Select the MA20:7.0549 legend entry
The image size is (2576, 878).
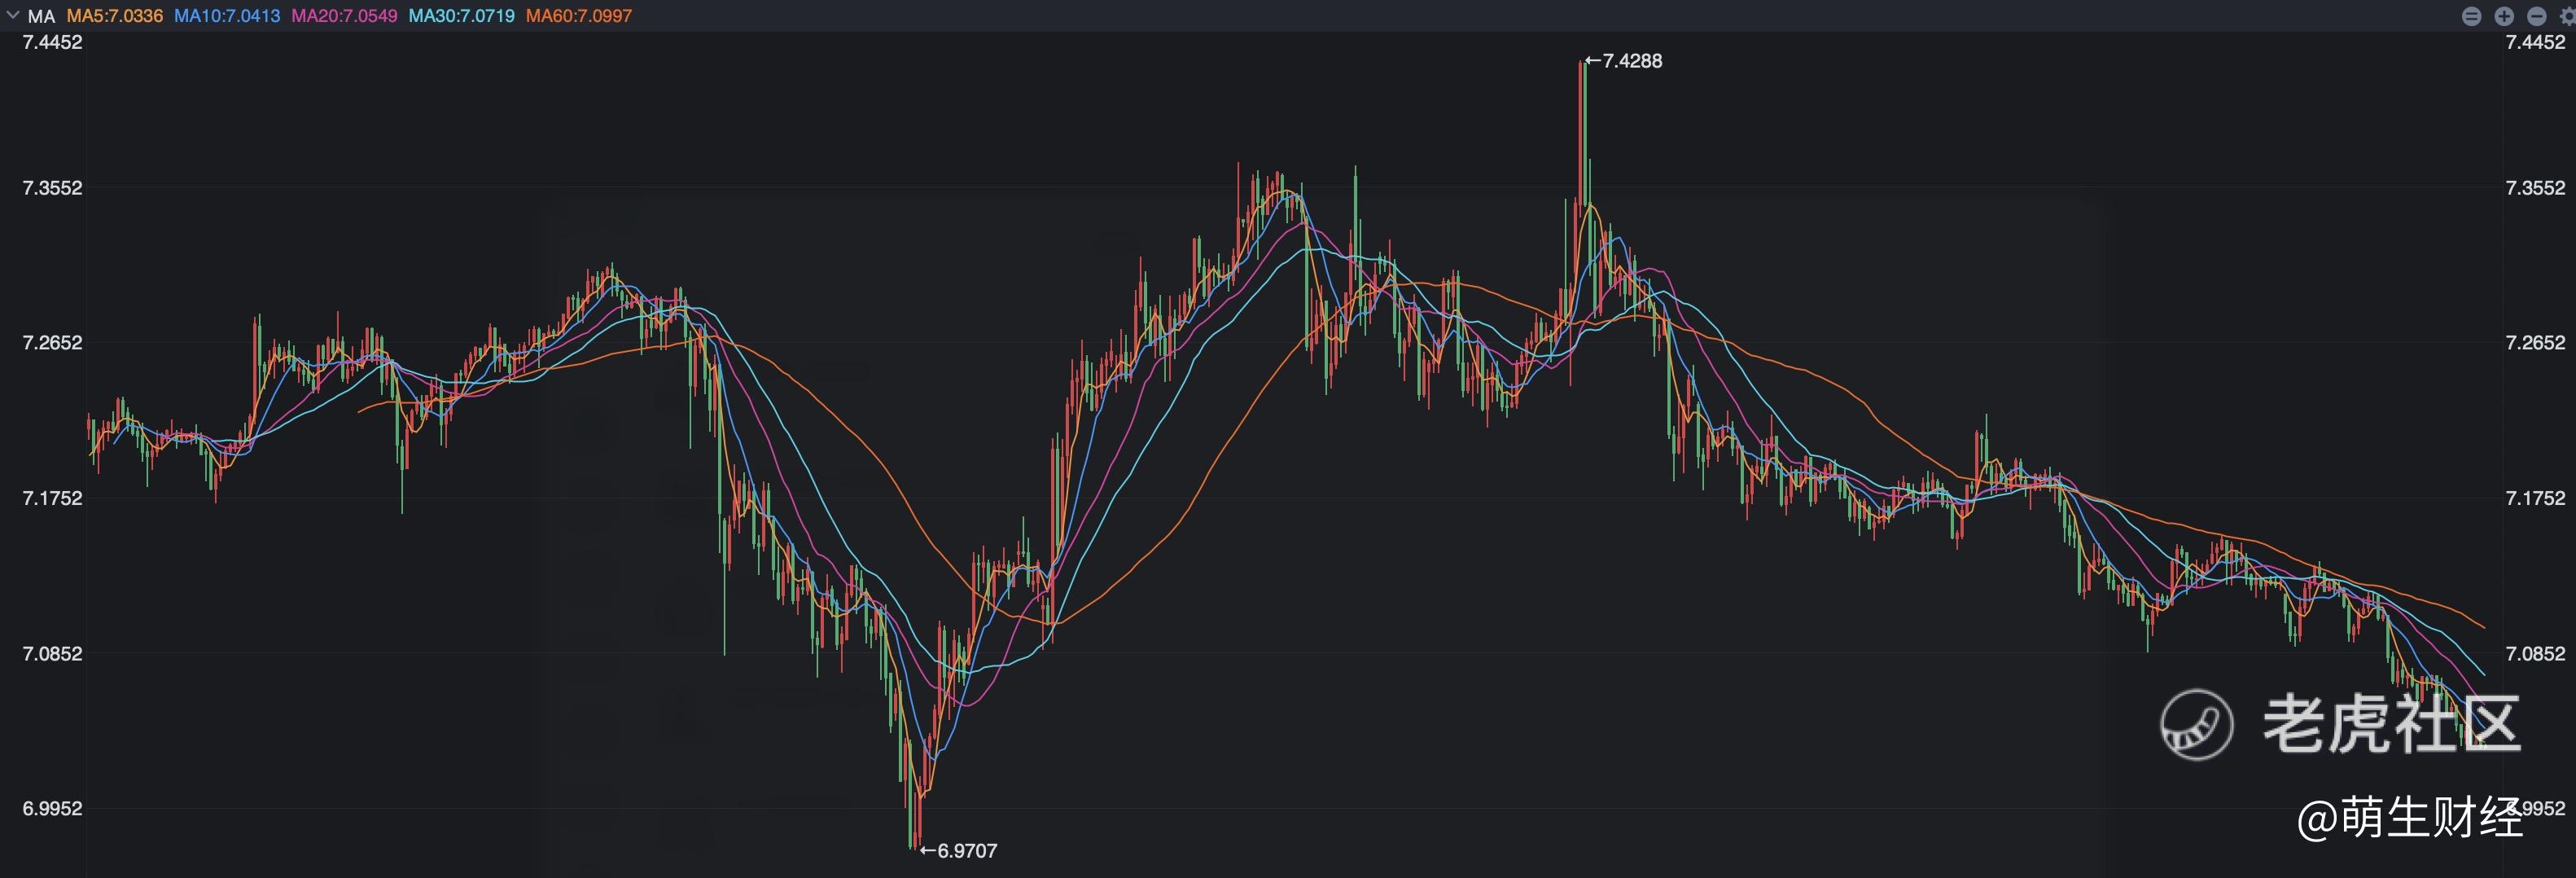pyautogui.click(x=344, y=16)
